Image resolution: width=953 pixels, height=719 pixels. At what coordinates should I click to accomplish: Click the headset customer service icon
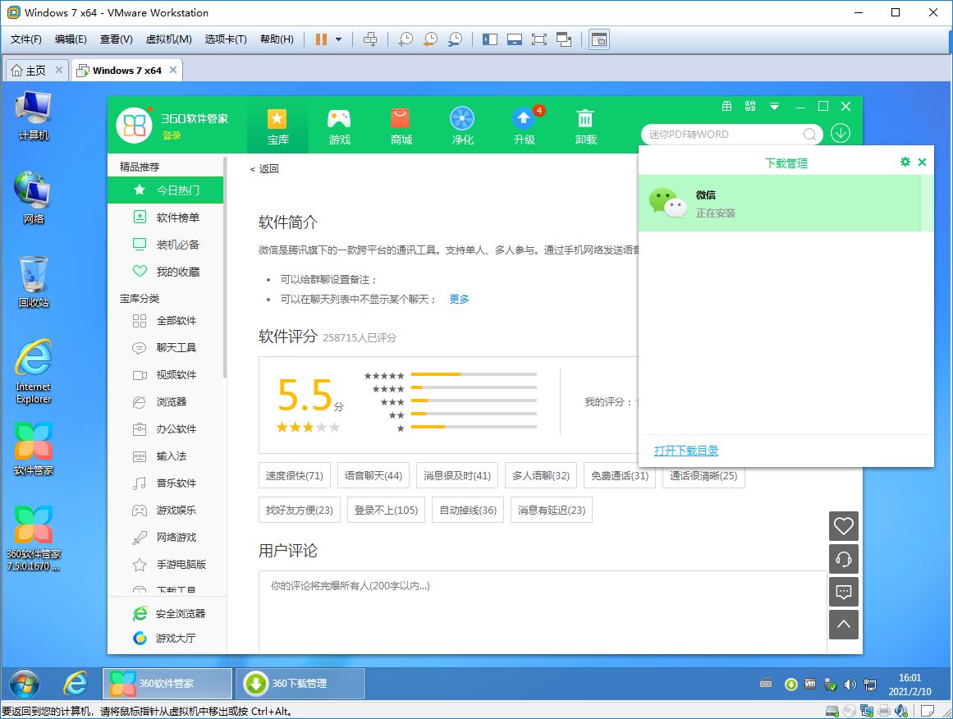[x=844, y=559]
